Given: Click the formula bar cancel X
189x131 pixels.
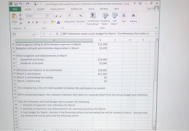Looking at the screenshot, I should coord(44,34).
